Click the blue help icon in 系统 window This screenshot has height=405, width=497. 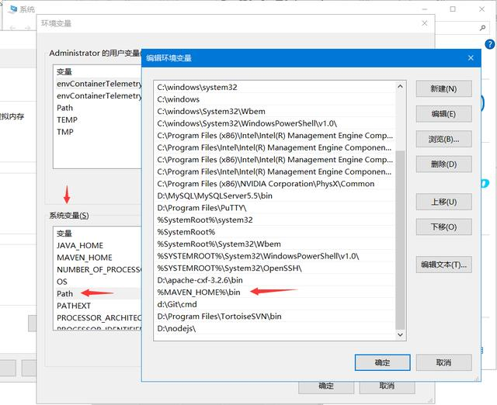490,44
